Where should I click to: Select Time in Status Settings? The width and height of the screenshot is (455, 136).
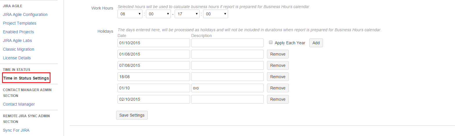click(x=26, y=78)
